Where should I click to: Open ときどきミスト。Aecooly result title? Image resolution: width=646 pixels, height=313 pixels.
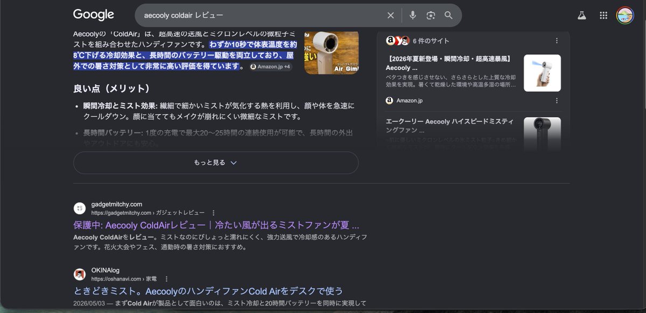[x=208, y=291]
